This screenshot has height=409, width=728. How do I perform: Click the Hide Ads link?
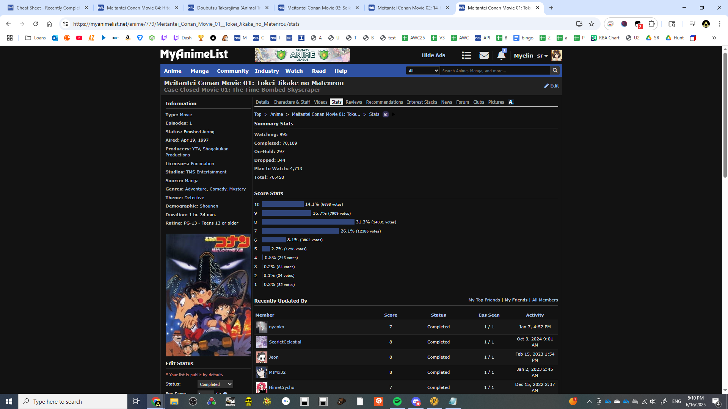[x=433, y=55]
